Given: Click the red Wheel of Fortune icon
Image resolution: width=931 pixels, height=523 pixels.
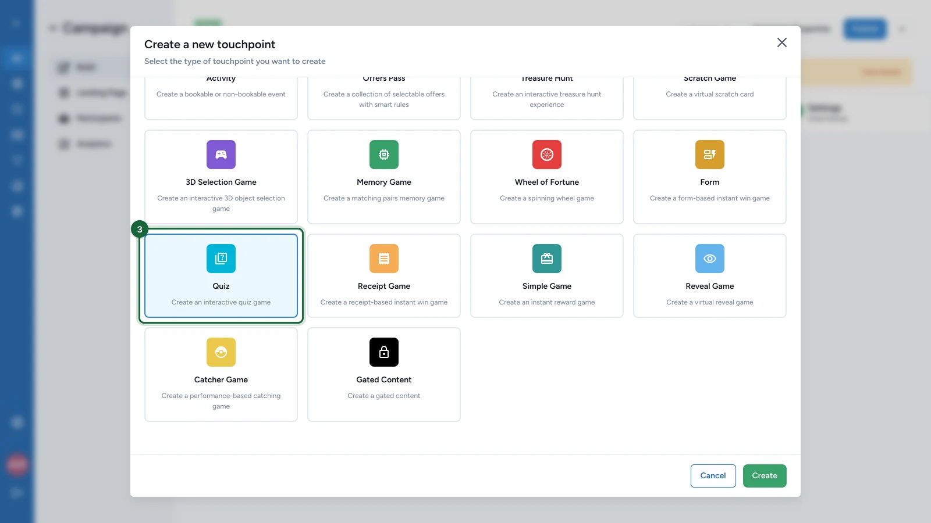Looking at the screenshot, I should pyautogui.click(x=547, y=155).
